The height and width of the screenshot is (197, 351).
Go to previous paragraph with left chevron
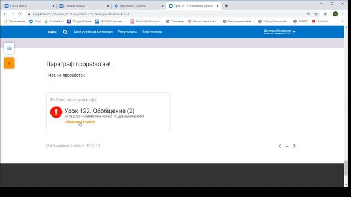(280, 146)
